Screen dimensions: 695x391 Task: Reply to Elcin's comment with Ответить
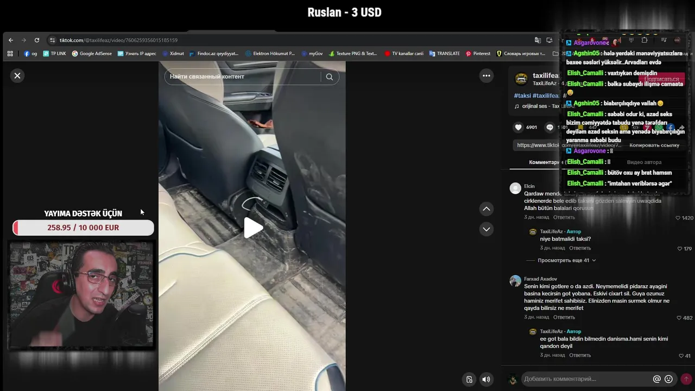(564, 217)
